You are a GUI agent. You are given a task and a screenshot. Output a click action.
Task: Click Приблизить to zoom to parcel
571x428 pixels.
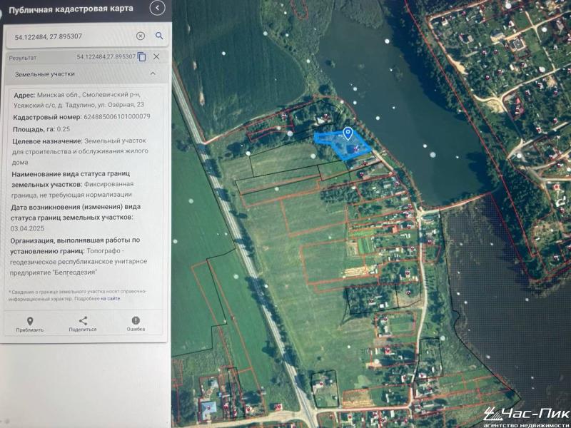(30, 325)
